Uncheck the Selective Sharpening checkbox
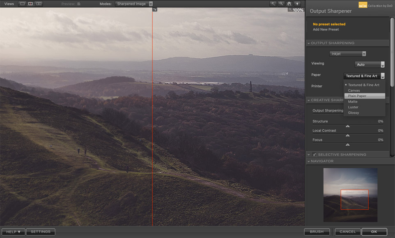This screenshot has height=238, width=395. pyautogui.click(x=315, y=155)
